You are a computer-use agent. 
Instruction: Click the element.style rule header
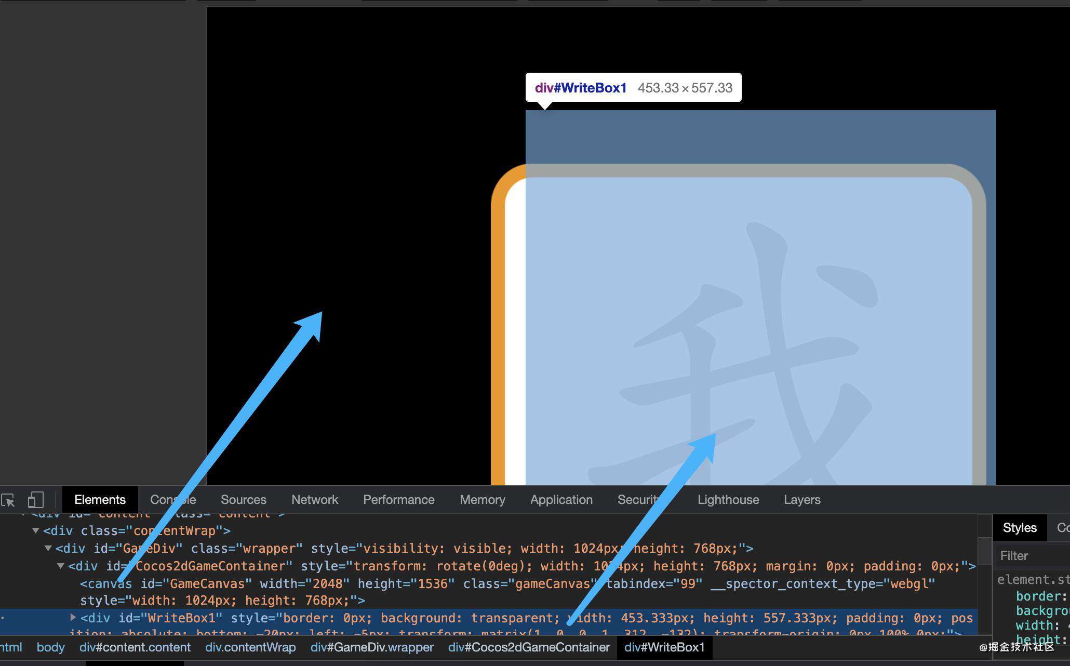1033,580
